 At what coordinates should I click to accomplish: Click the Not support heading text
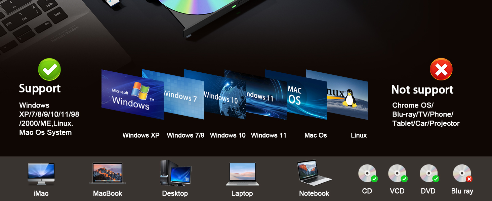tap(422, 90)
